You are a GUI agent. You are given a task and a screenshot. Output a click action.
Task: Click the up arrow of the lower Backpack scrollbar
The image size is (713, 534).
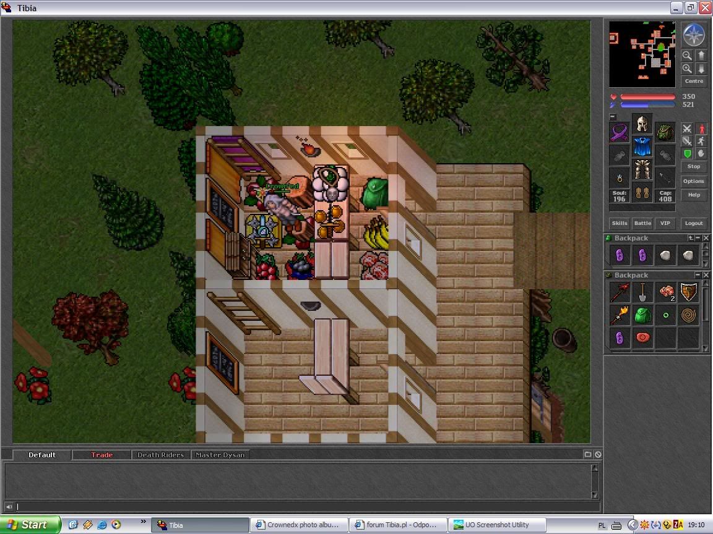pos(706,283)
